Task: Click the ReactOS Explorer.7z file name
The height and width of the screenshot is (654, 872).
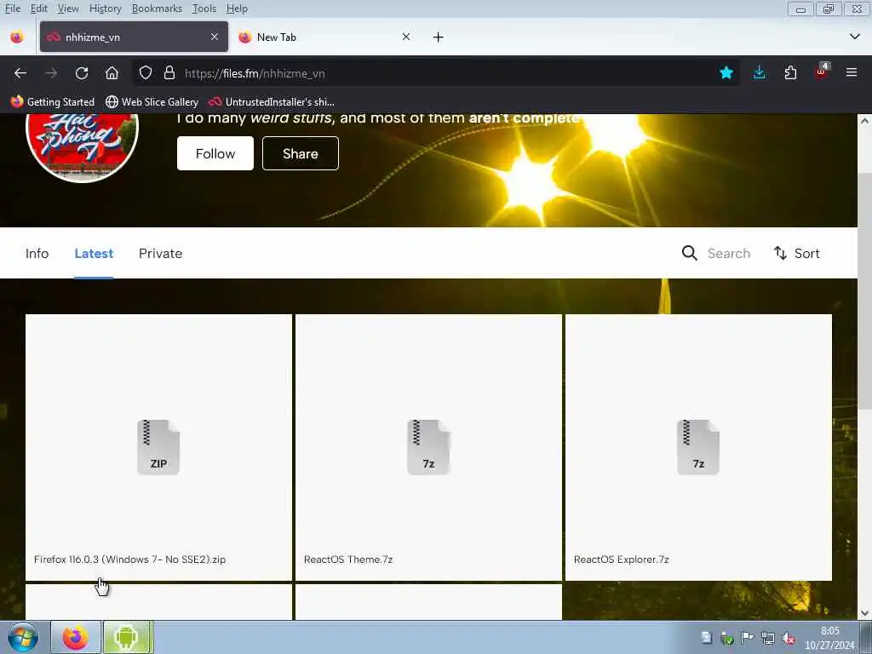Action: [x=621, y=559]
